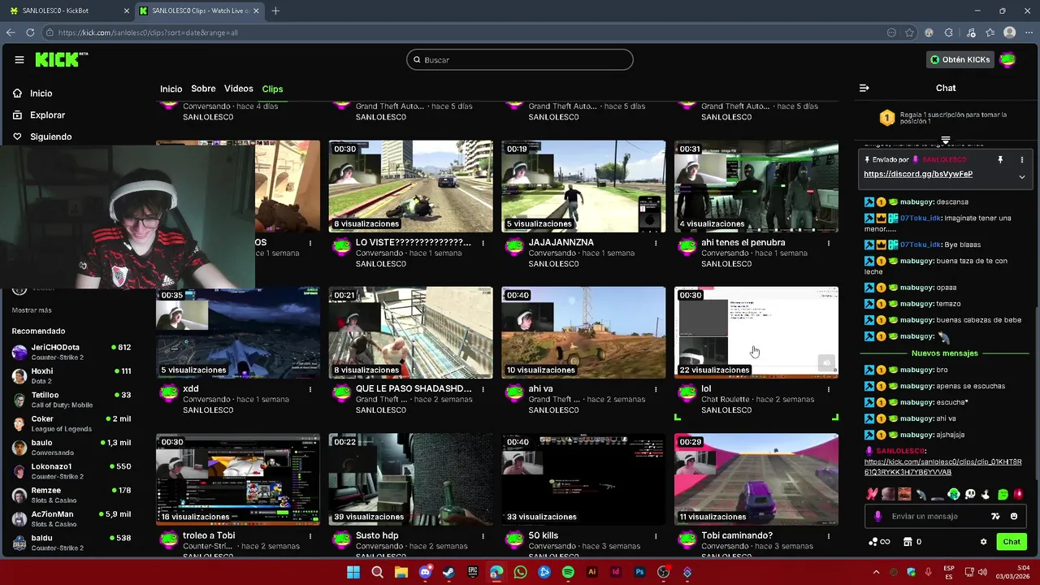Open options for QUE LE PASO clip
The image size is (1040, 585).
pos(483,389)
